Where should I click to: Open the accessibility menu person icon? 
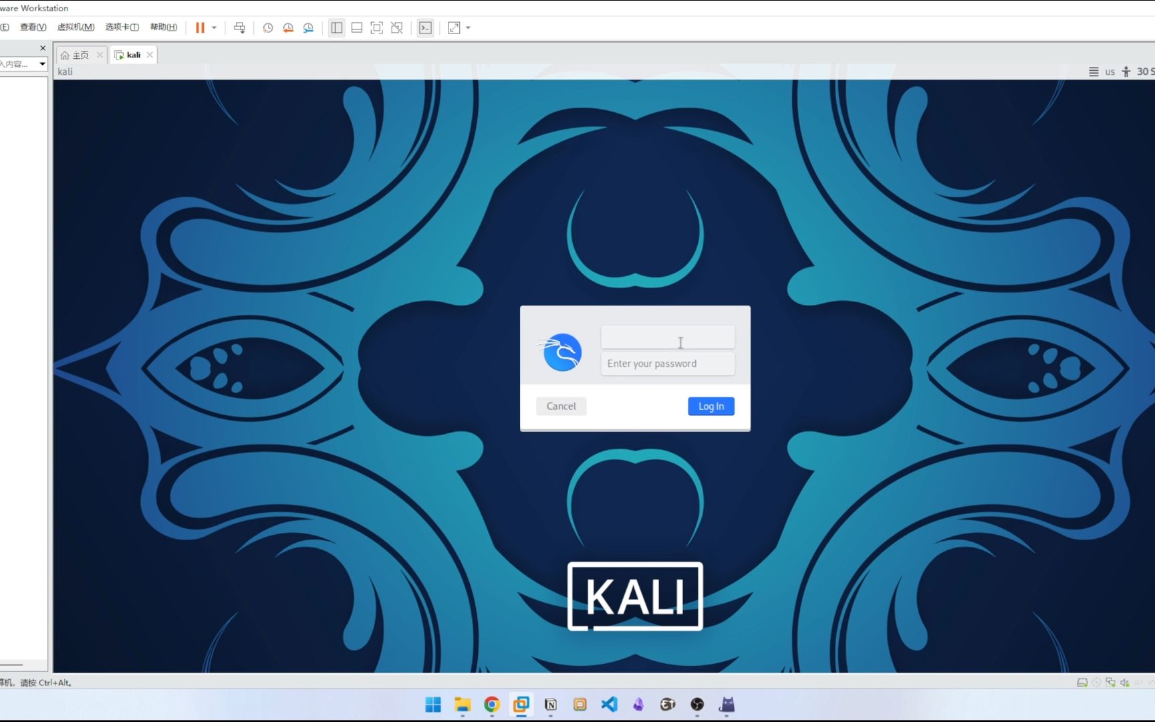click(x=1126, y=72)
